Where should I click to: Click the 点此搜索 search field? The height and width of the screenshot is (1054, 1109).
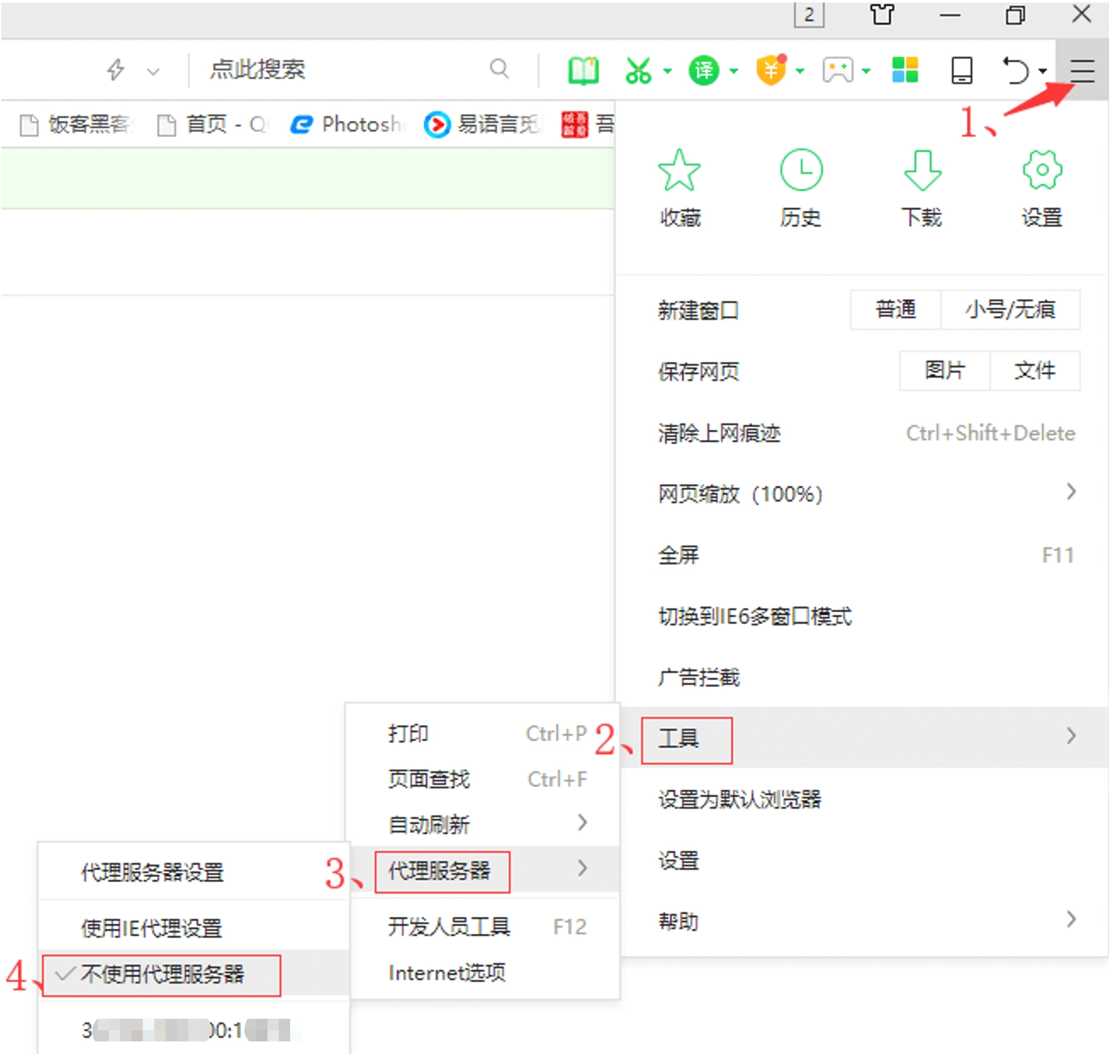coord(340,69)
